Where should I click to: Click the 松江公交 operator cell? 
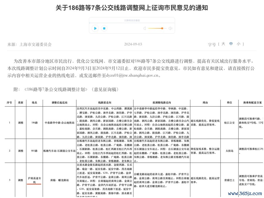point(229,123)
